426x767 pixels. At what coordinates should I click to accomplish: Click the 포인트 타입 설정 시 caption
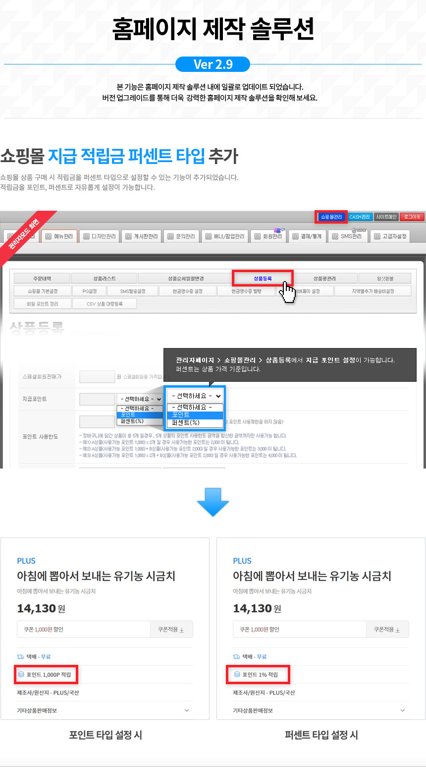click(x=106, y=735)
